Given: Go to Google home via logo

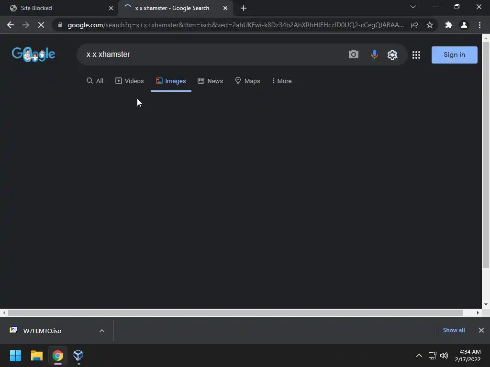Looking at the screenshot, I should pyautogui.click(x=33, y=54).
